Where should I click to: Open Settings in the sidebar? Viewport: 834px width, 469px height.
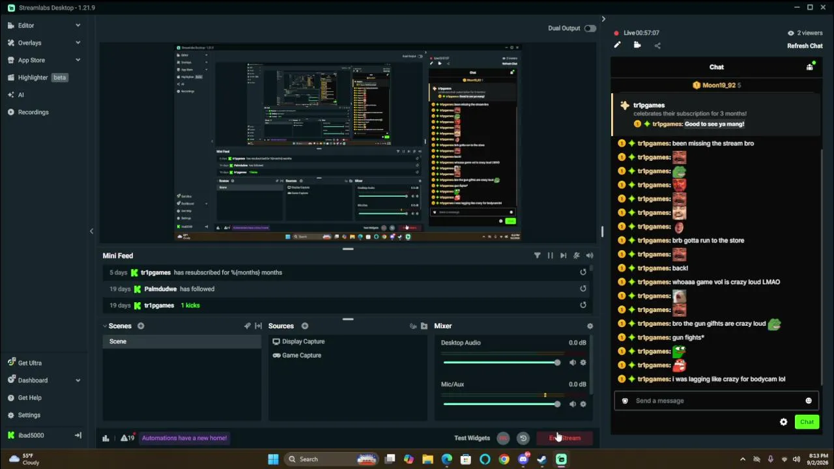[24, 415]
